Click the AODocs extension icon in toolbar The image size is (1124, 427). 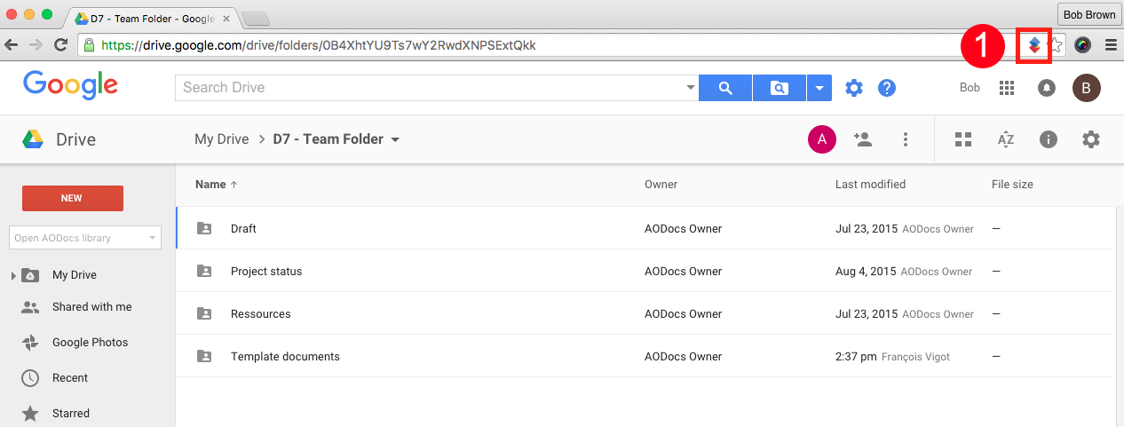point(1034,45)
